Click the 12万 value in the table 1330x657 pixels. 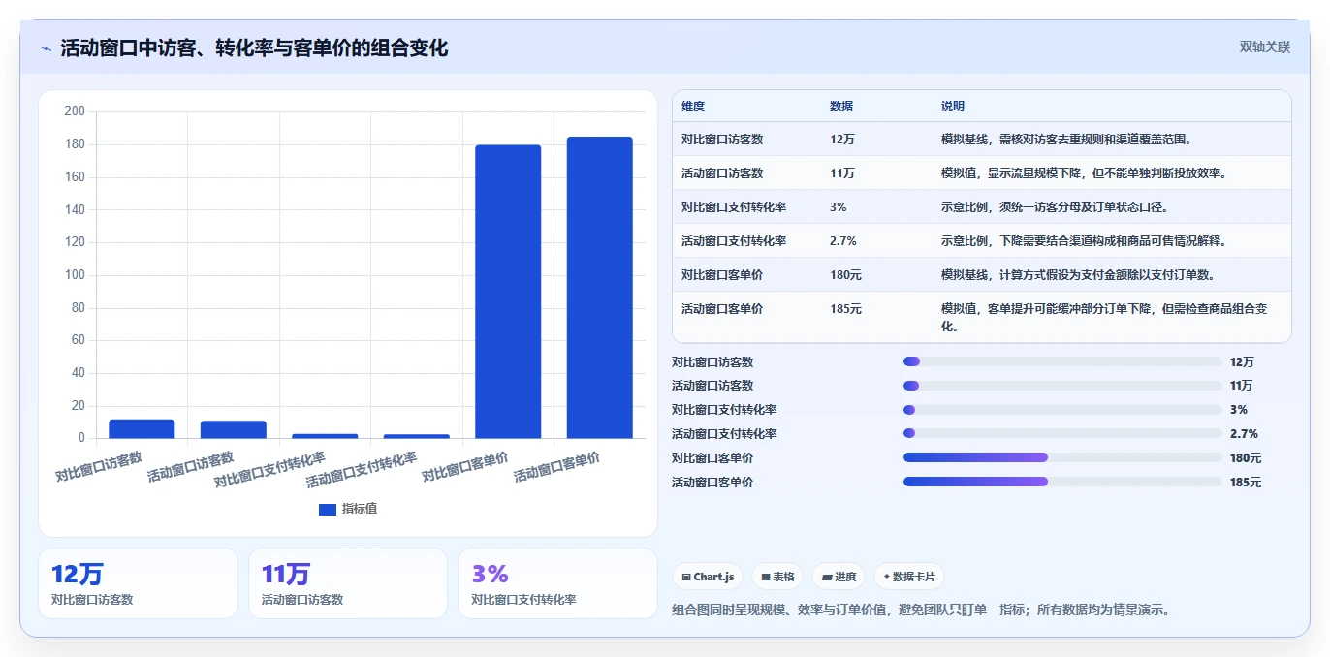[842, 140]
